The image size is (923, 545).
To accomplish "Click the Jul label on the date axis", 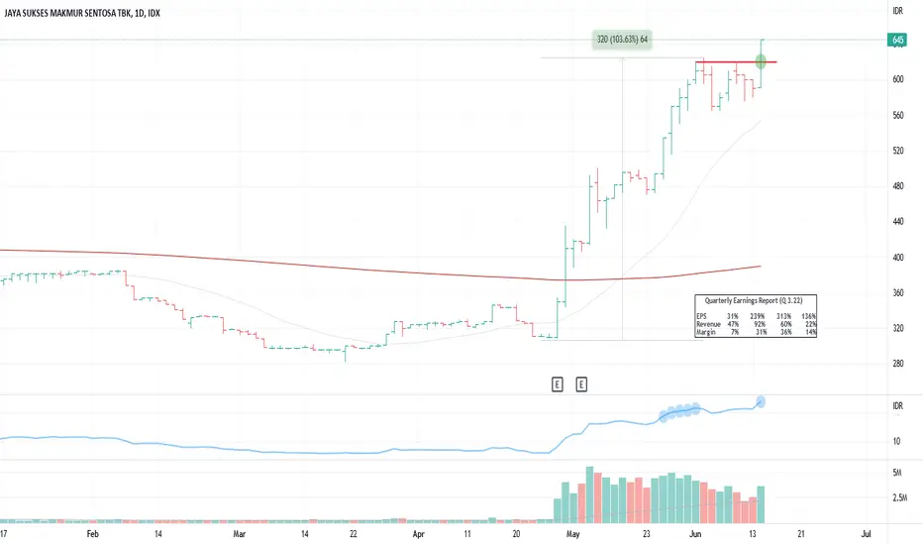I will click(x=866, y=534).
